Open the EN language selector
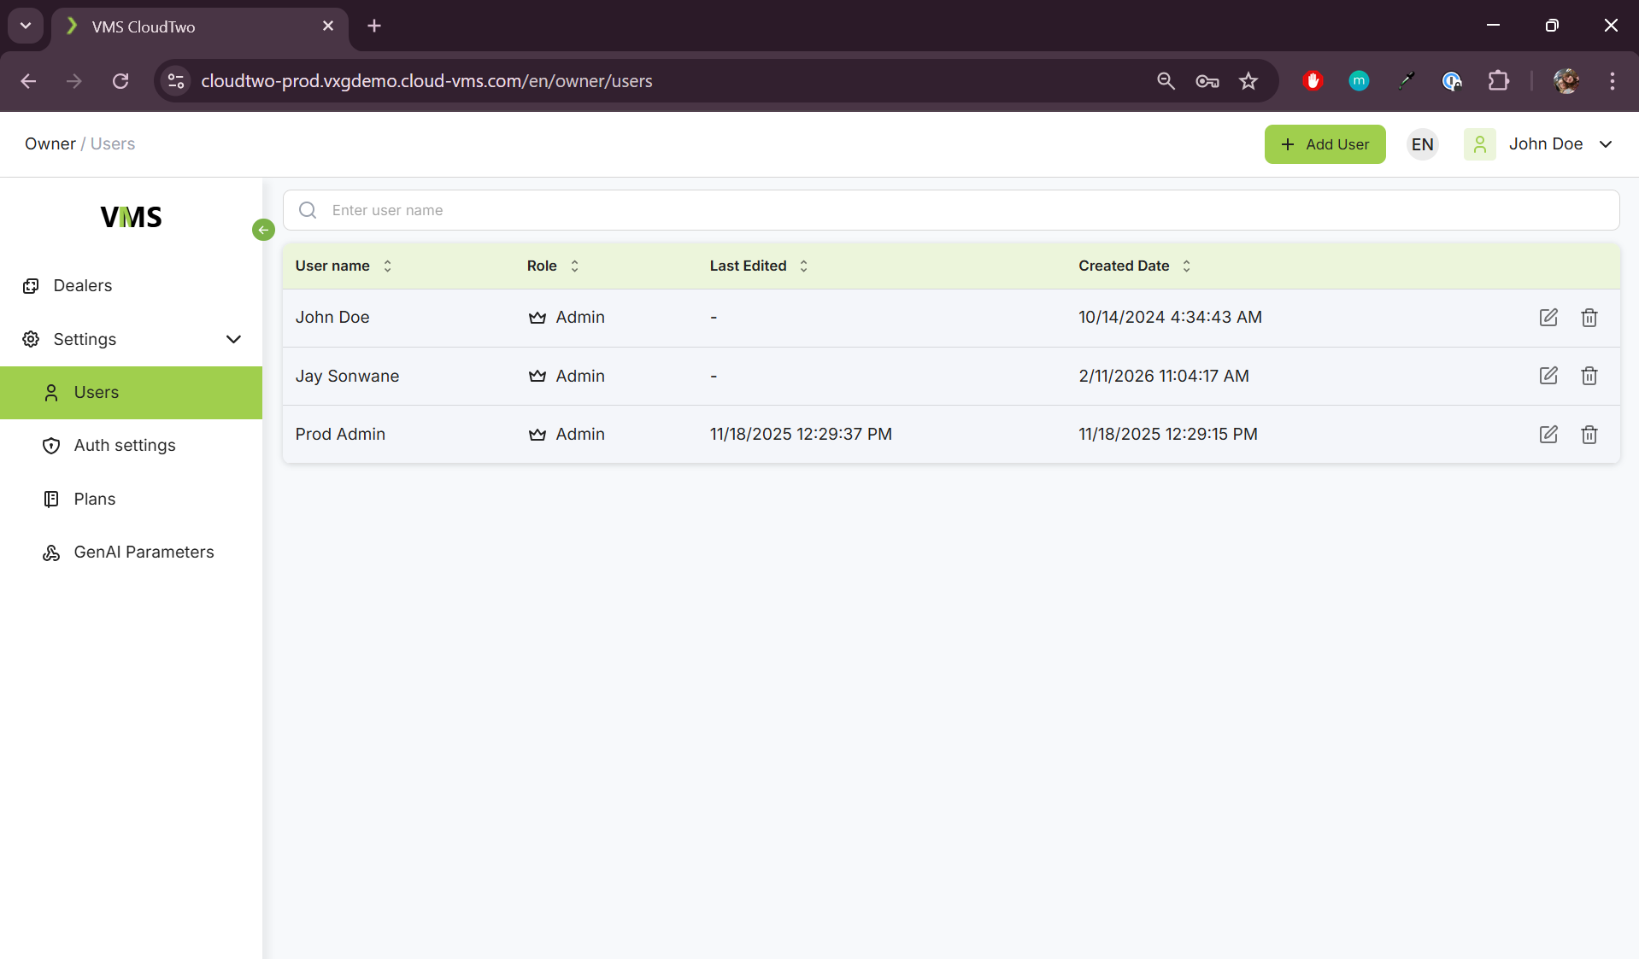The image size is (1639, 959). 1422,144
